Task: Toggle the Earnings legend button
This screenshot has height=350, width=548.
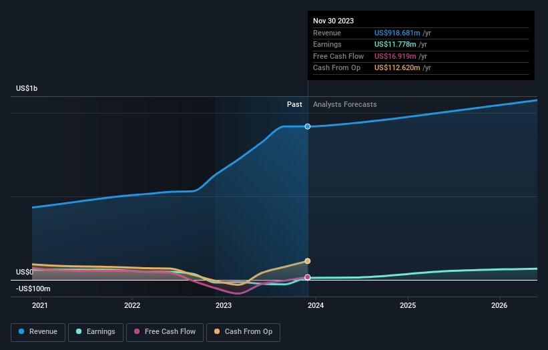Action: coord(95,332)
